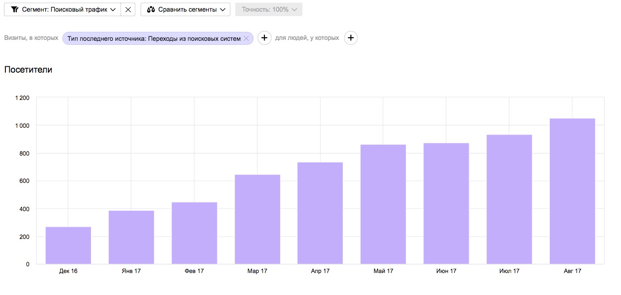Add visit condition with plus after filter chip
Image resolution: width=621 pixels, height=295 pixels.
click(264, 38)
